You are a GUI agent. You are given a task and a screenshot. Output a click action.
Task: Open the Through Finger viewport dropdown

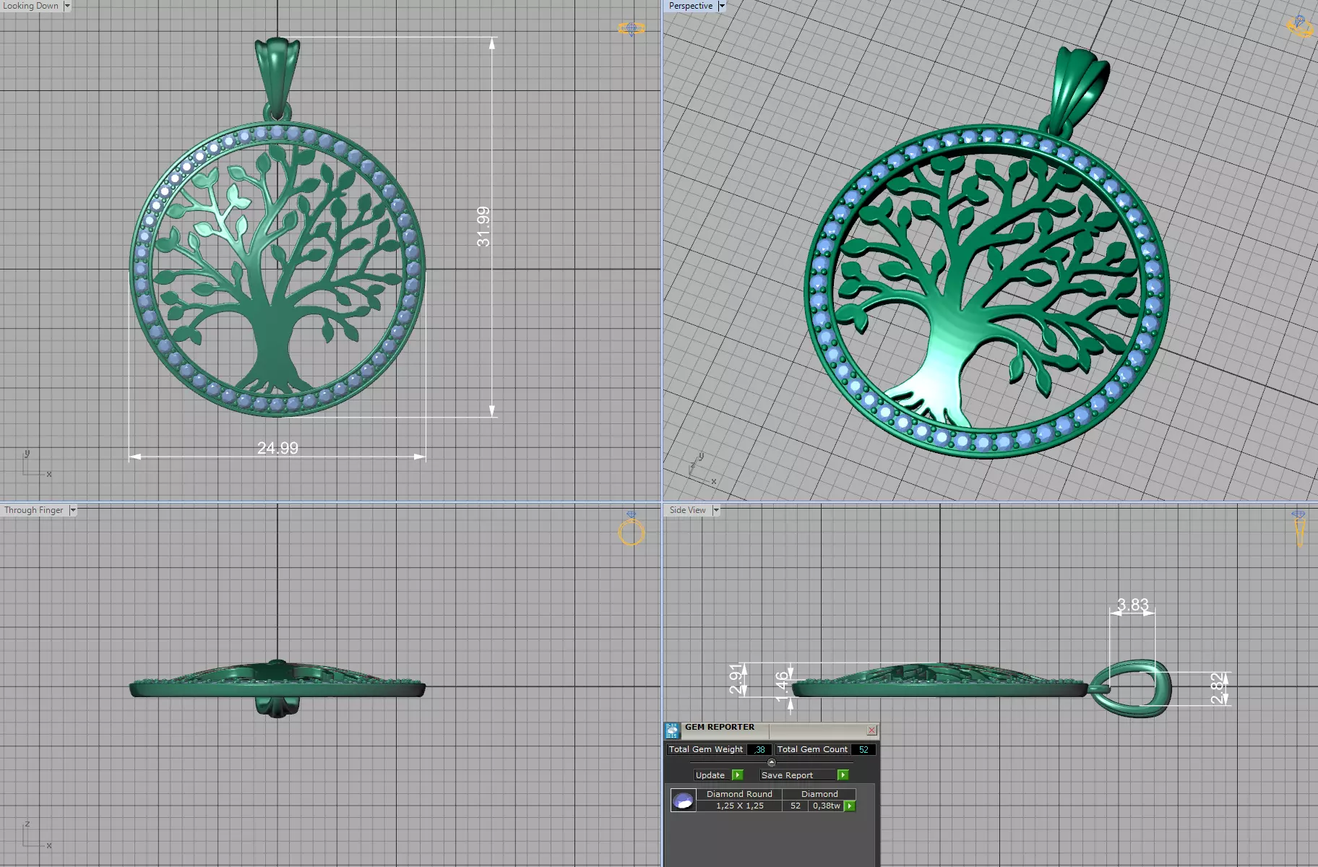[x=72, y=510]
